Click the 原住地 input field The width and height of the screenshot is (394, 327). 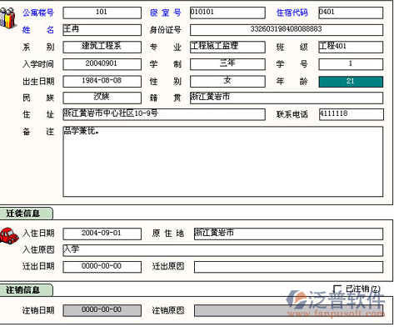288,234
